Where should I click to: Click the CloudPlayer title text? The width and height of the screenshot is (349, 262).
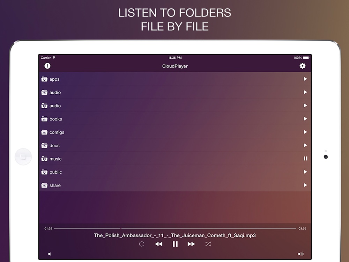pos(175,66)
